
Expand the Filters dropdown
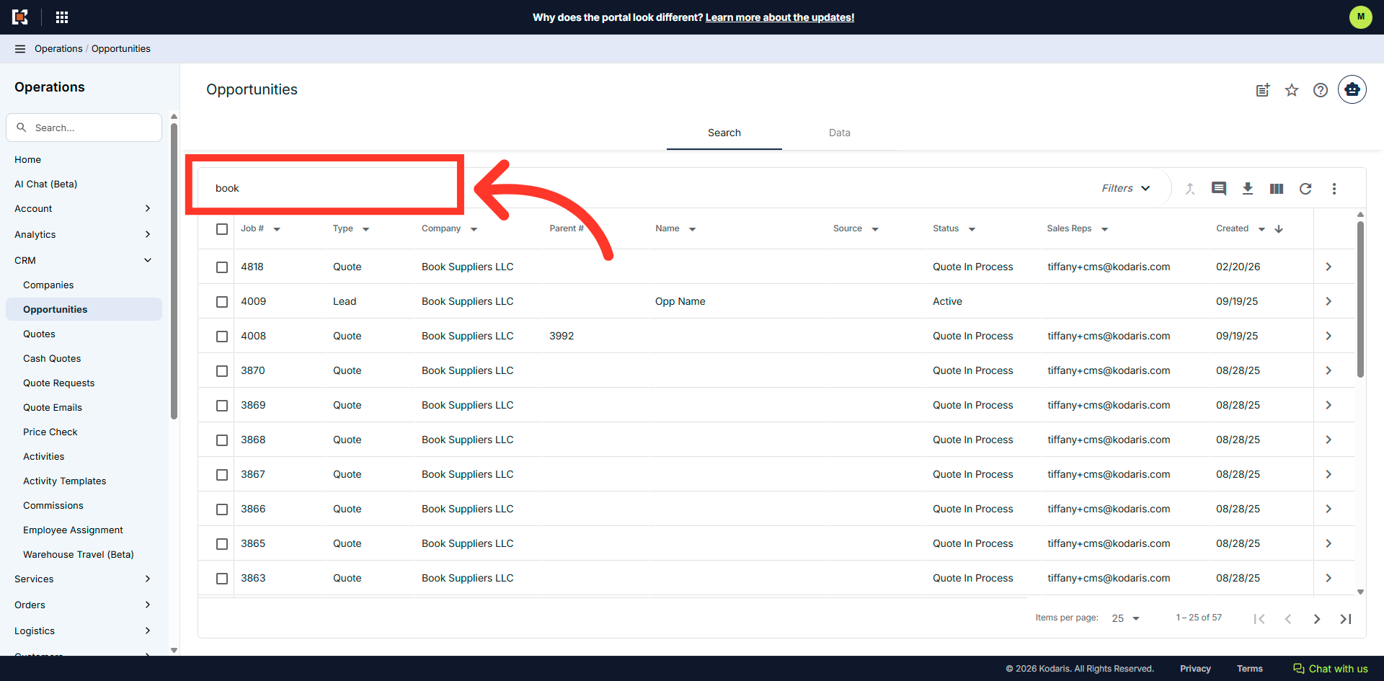tap(1126, 188)
